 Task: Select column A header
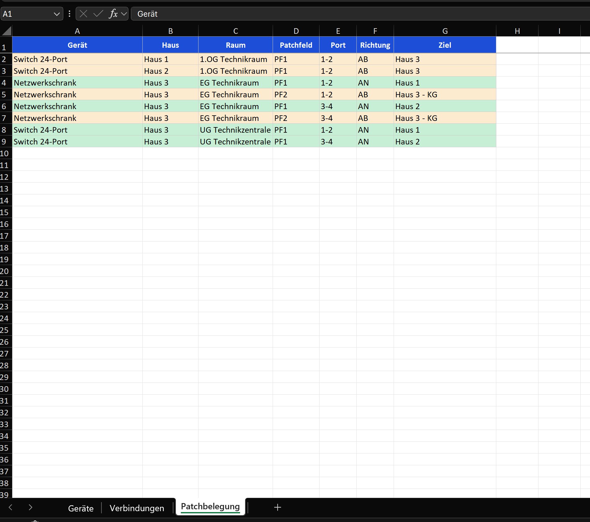tap(77, 31)
